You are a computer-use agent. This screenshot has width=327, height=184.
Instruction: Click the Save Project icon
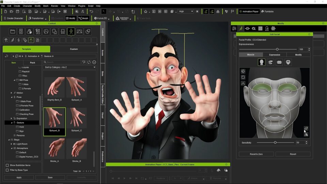[18, 12]
